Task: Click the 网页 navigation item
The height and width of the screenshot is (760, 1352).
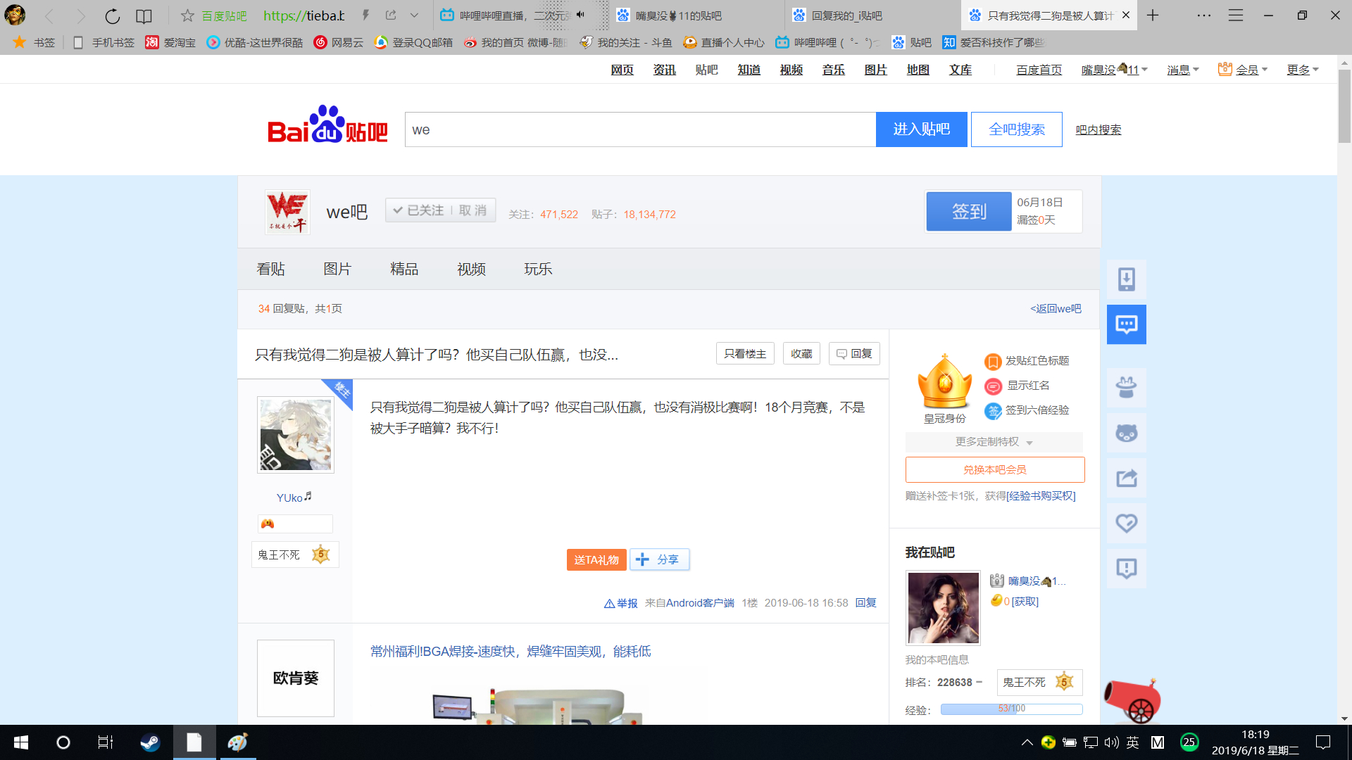Action: 622,70
